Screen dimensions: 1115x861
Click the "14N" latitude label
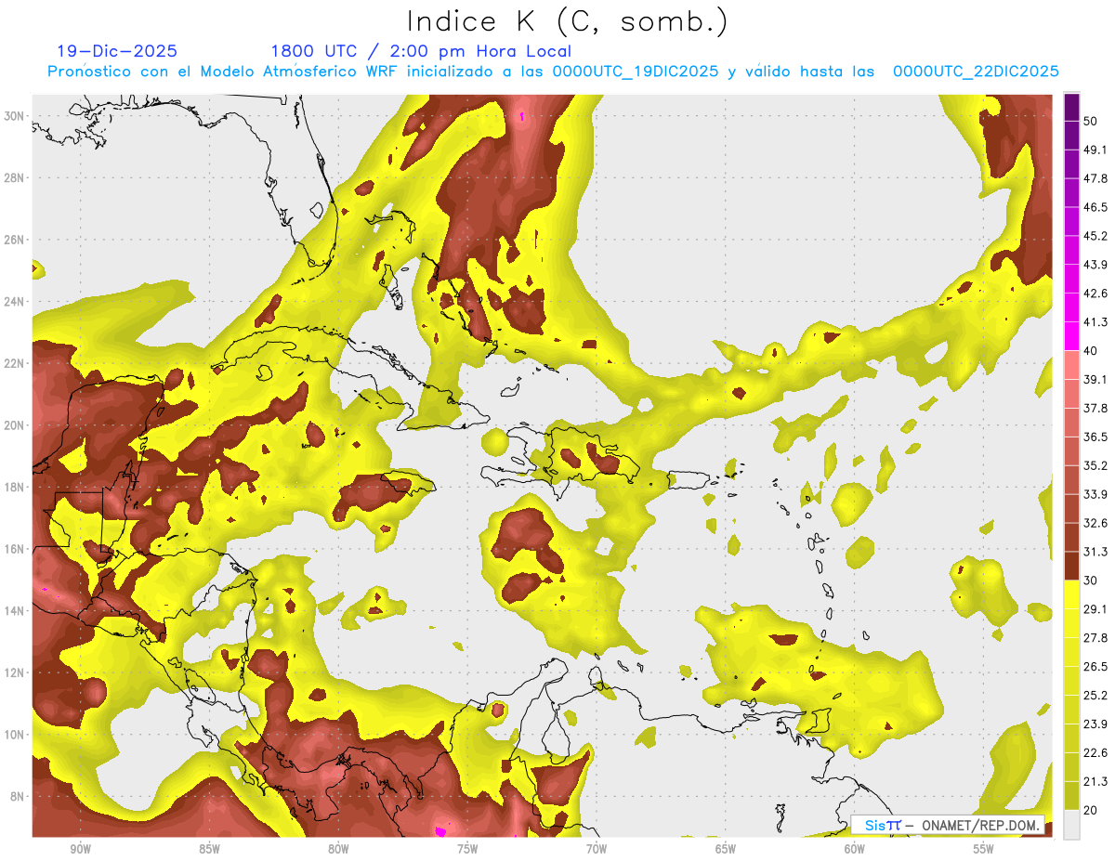pos(14,611)
